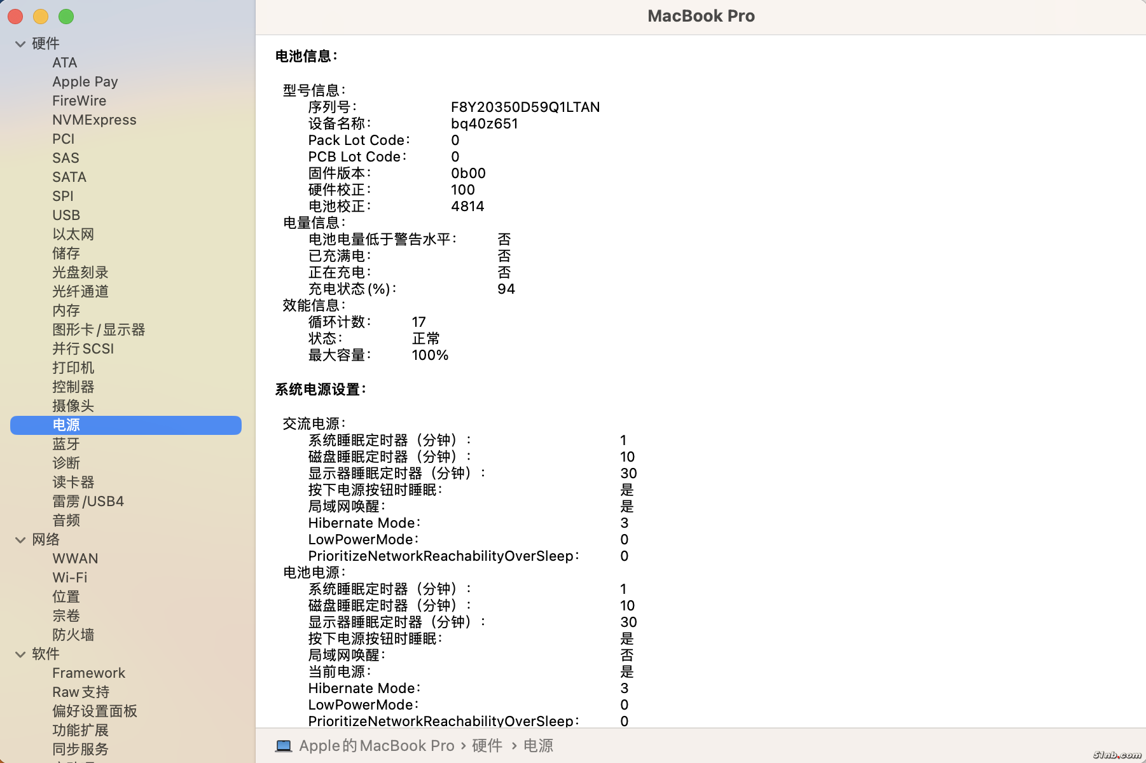1146x763 pixels.
Task: Select 防火墙 in the network list
Action: pyautogui.click(x=73, y=635)
